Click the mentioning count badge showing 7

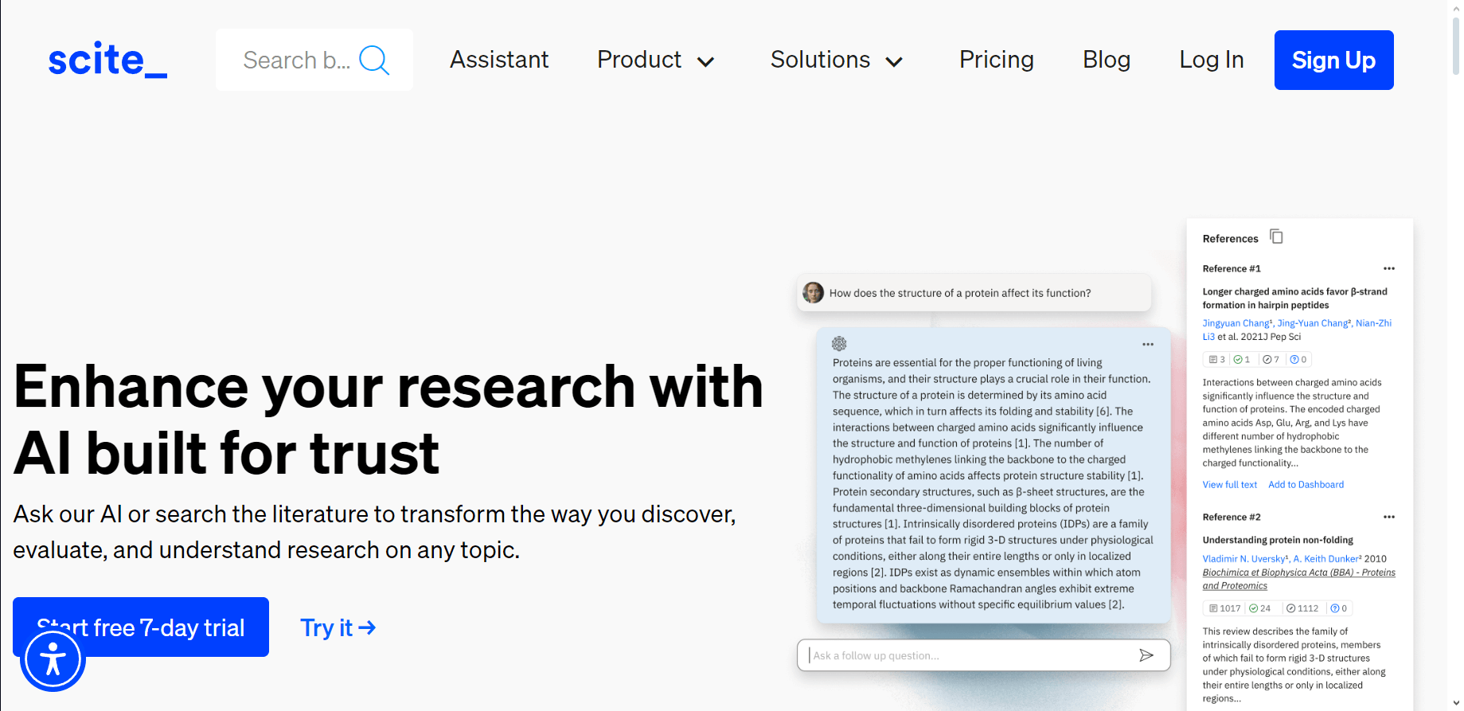click(x=1271, y=359)
